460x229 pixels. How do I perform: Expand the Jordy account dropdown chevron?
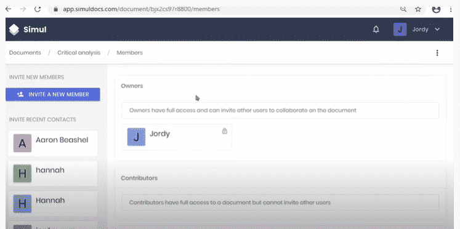click(x=437, y=30)
